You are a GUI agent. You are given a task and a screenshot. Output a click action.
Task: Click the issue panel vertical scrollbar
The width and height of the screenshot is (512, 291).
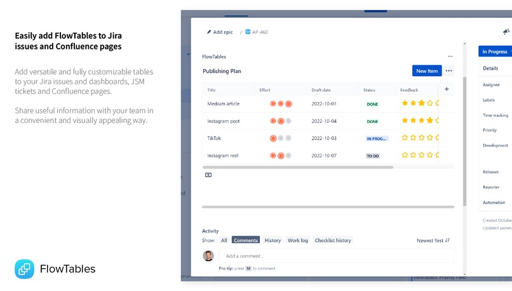[x=464, y=141]
